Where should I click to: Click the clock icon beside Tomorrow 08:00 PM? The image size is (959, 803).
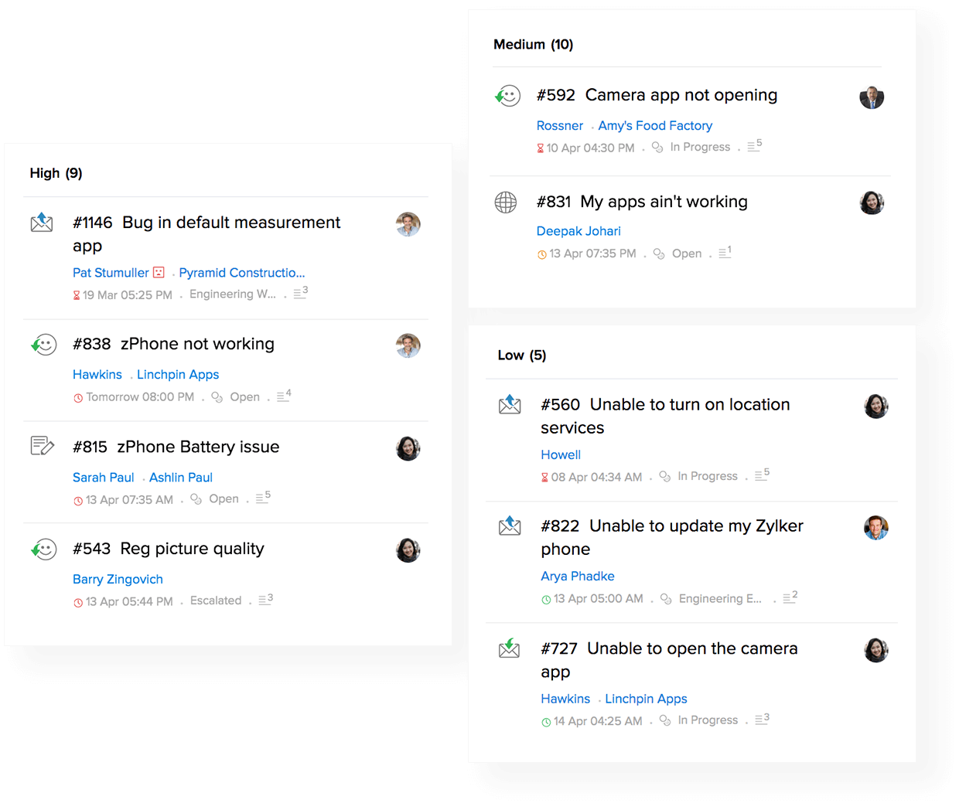[x=78, y=398]
